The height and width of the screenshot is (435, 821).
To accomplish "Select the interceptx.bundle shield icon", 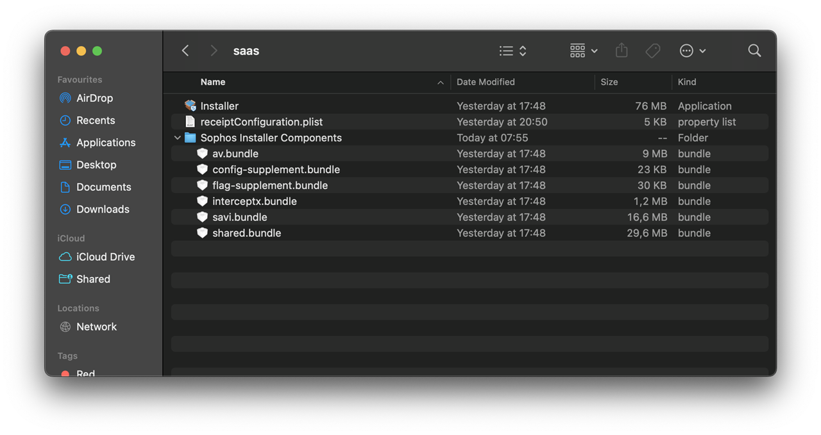I will tap(202, 201).
